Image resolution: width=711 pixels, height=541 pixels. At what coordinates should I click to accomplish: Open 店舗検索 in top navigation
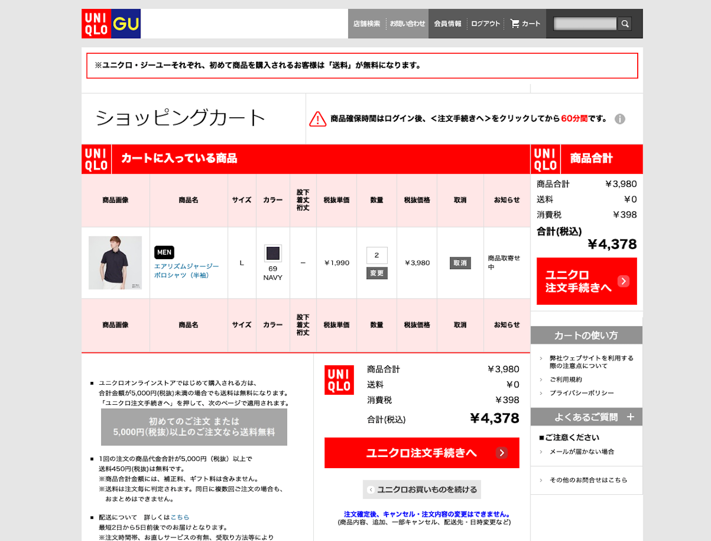[x=367, y=24]
